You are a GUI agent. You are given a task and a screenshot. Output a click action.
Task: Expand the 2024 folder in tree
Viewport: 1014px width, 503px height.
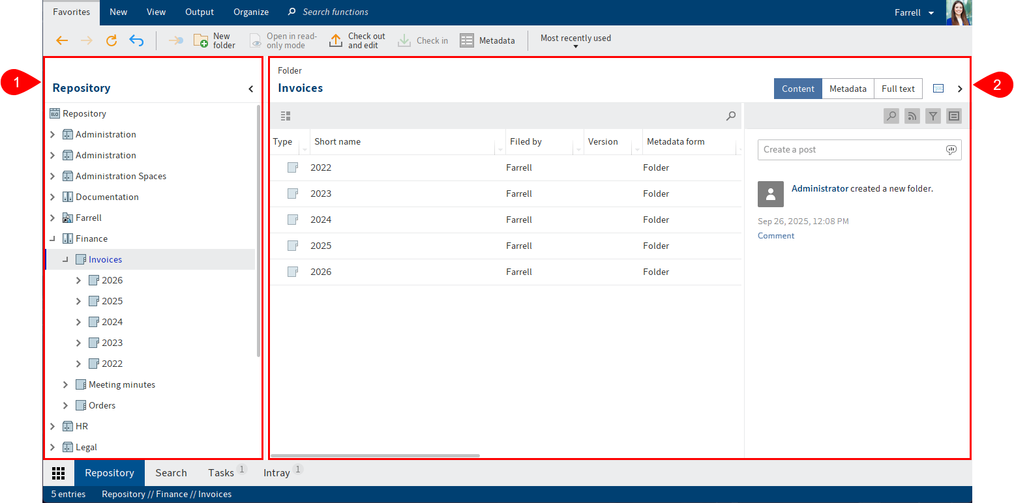pyautogui.click(x=79, y=322)
